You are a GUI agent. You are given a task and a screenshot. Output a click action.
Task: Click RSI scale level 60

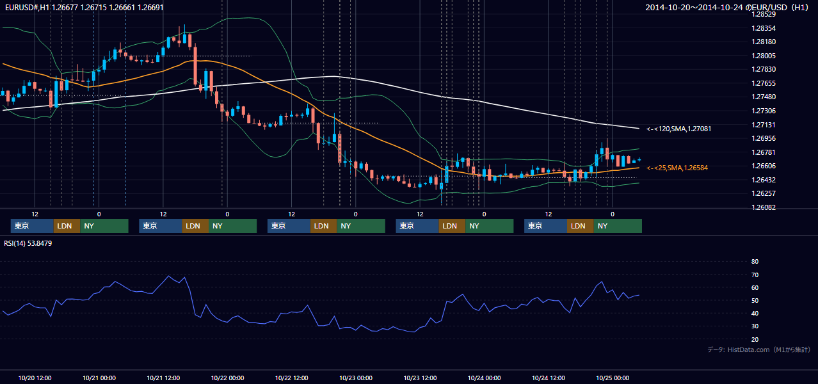755,287
